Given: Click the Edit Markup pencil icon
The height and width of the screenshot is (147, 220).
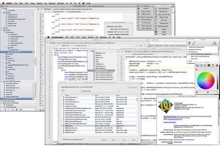Looking at the screenshot, I should tap(156, 12).
